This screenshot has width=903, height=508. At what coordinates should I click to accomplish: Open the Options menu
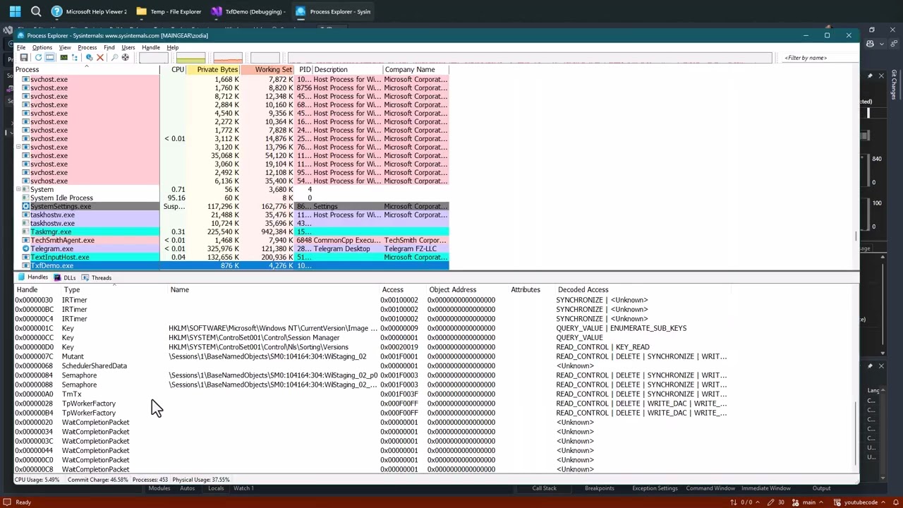pyautogui.click(x=42, y=47)
